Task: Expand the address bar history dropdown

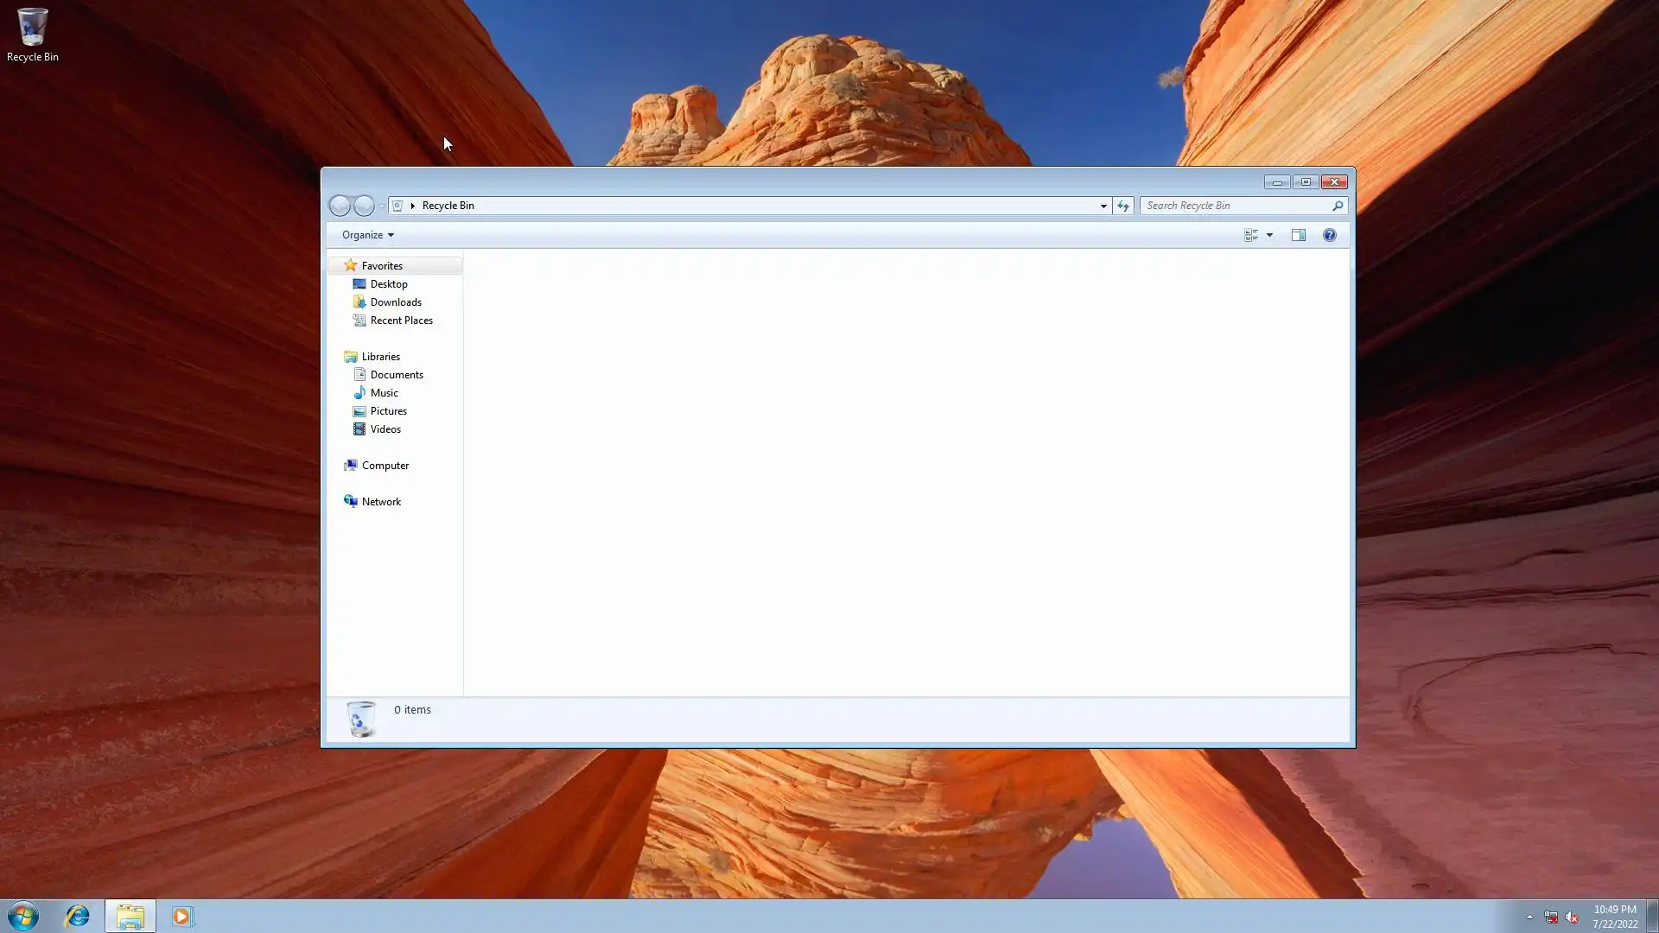Action: (x=1103, y=206)
